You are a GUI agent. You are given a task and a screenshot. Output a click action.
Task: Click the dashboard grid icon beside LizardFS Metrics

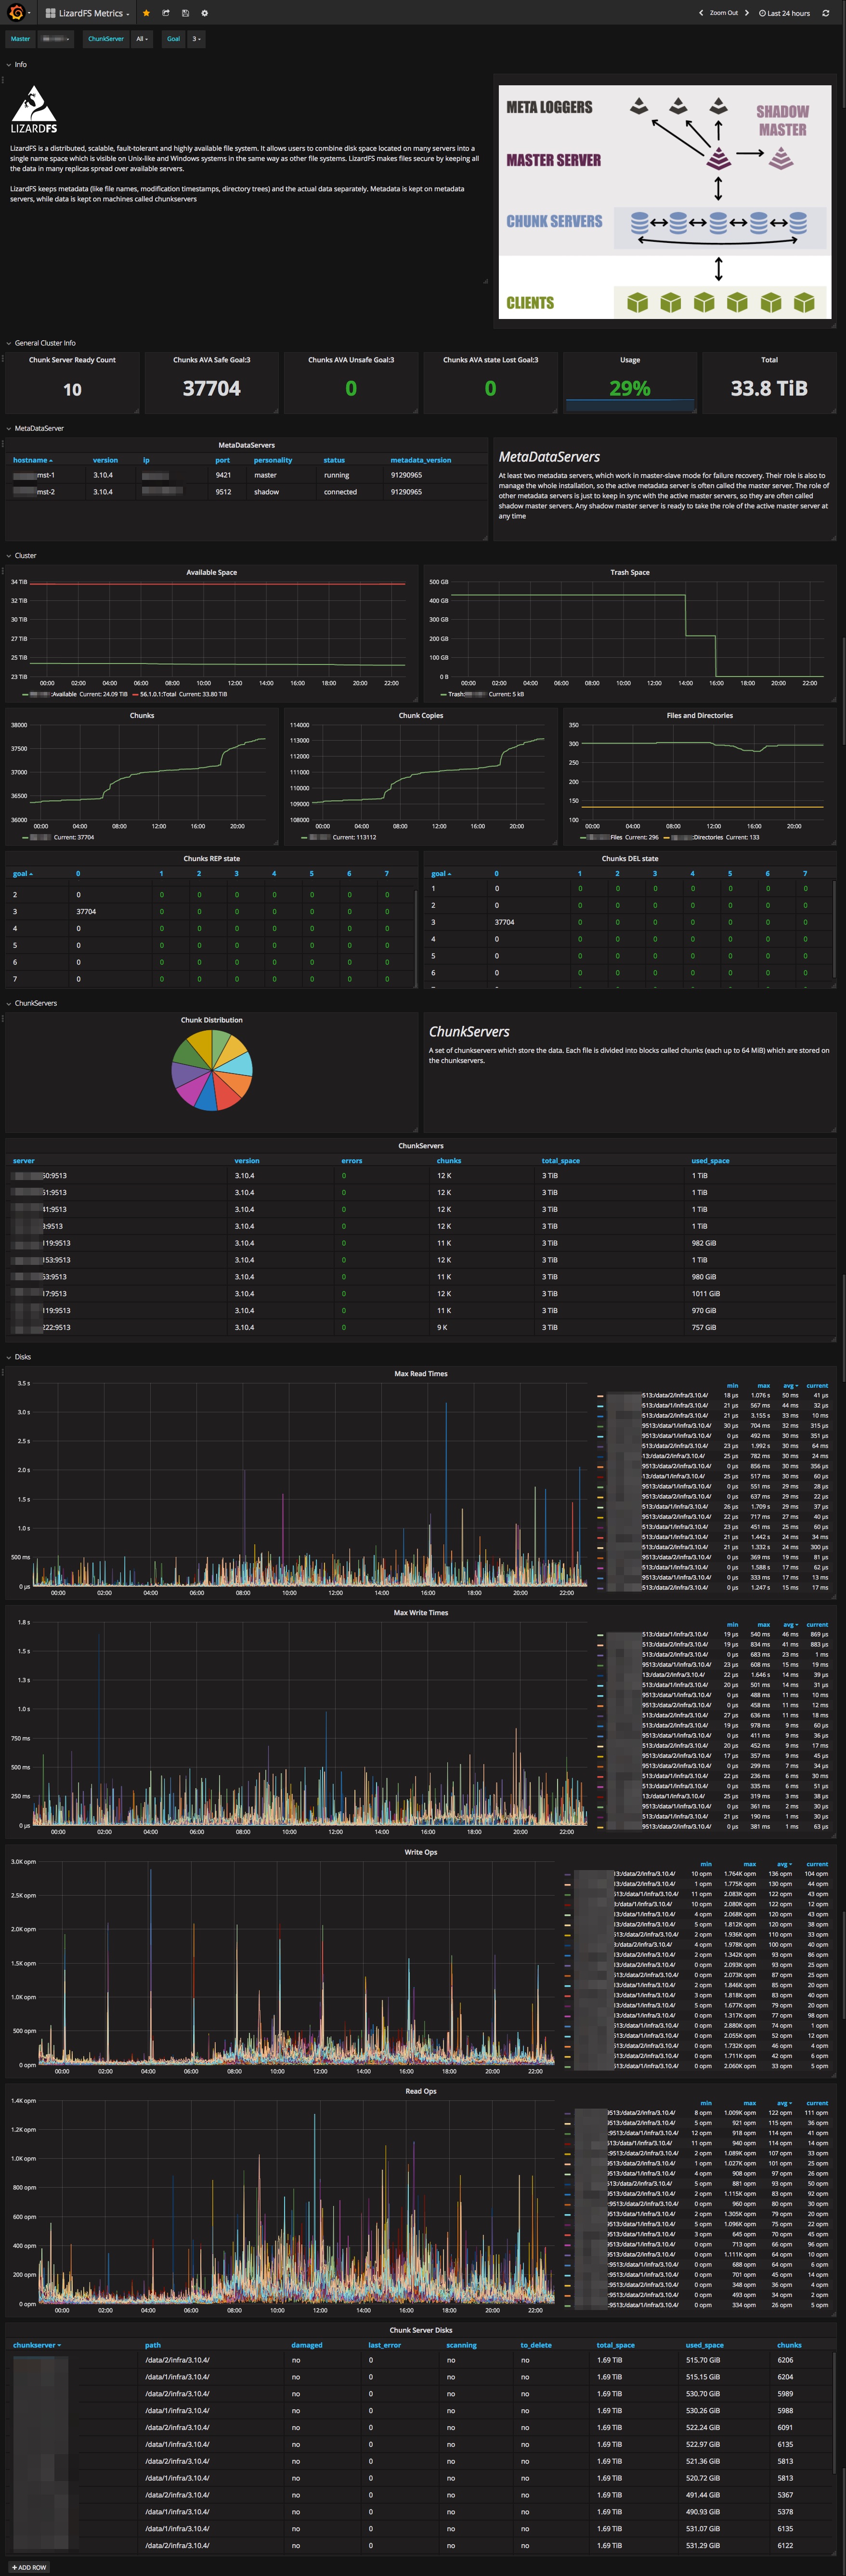pyautogui.click(x=50, y=13)
